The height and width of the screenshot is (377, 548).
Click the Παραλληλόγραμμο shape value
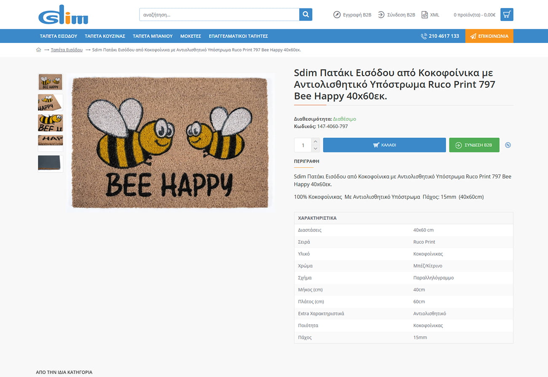click(433, 278)
